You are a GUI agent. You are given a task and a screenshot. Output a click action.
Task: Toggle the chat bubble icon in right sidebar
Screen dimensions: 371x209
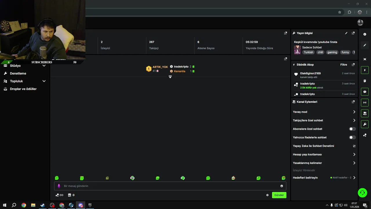(x=365, y=92)
